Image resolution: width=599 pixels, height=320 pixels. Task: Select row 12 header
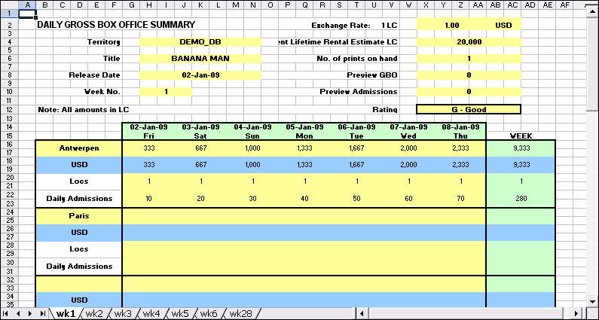(x=9, y=109)
